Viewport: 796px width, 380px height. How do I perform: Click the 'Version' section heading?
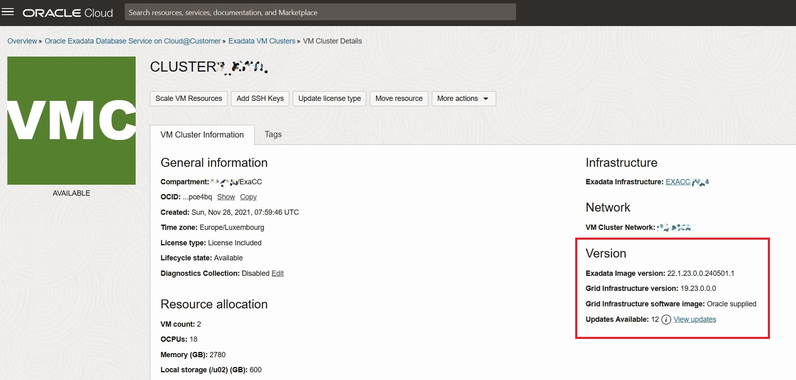[606, 253]
